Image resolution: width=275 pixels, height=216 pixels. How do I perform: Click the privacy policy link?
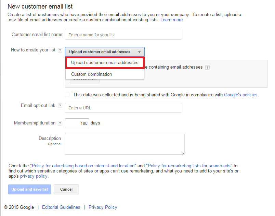(x=34, y=176)
